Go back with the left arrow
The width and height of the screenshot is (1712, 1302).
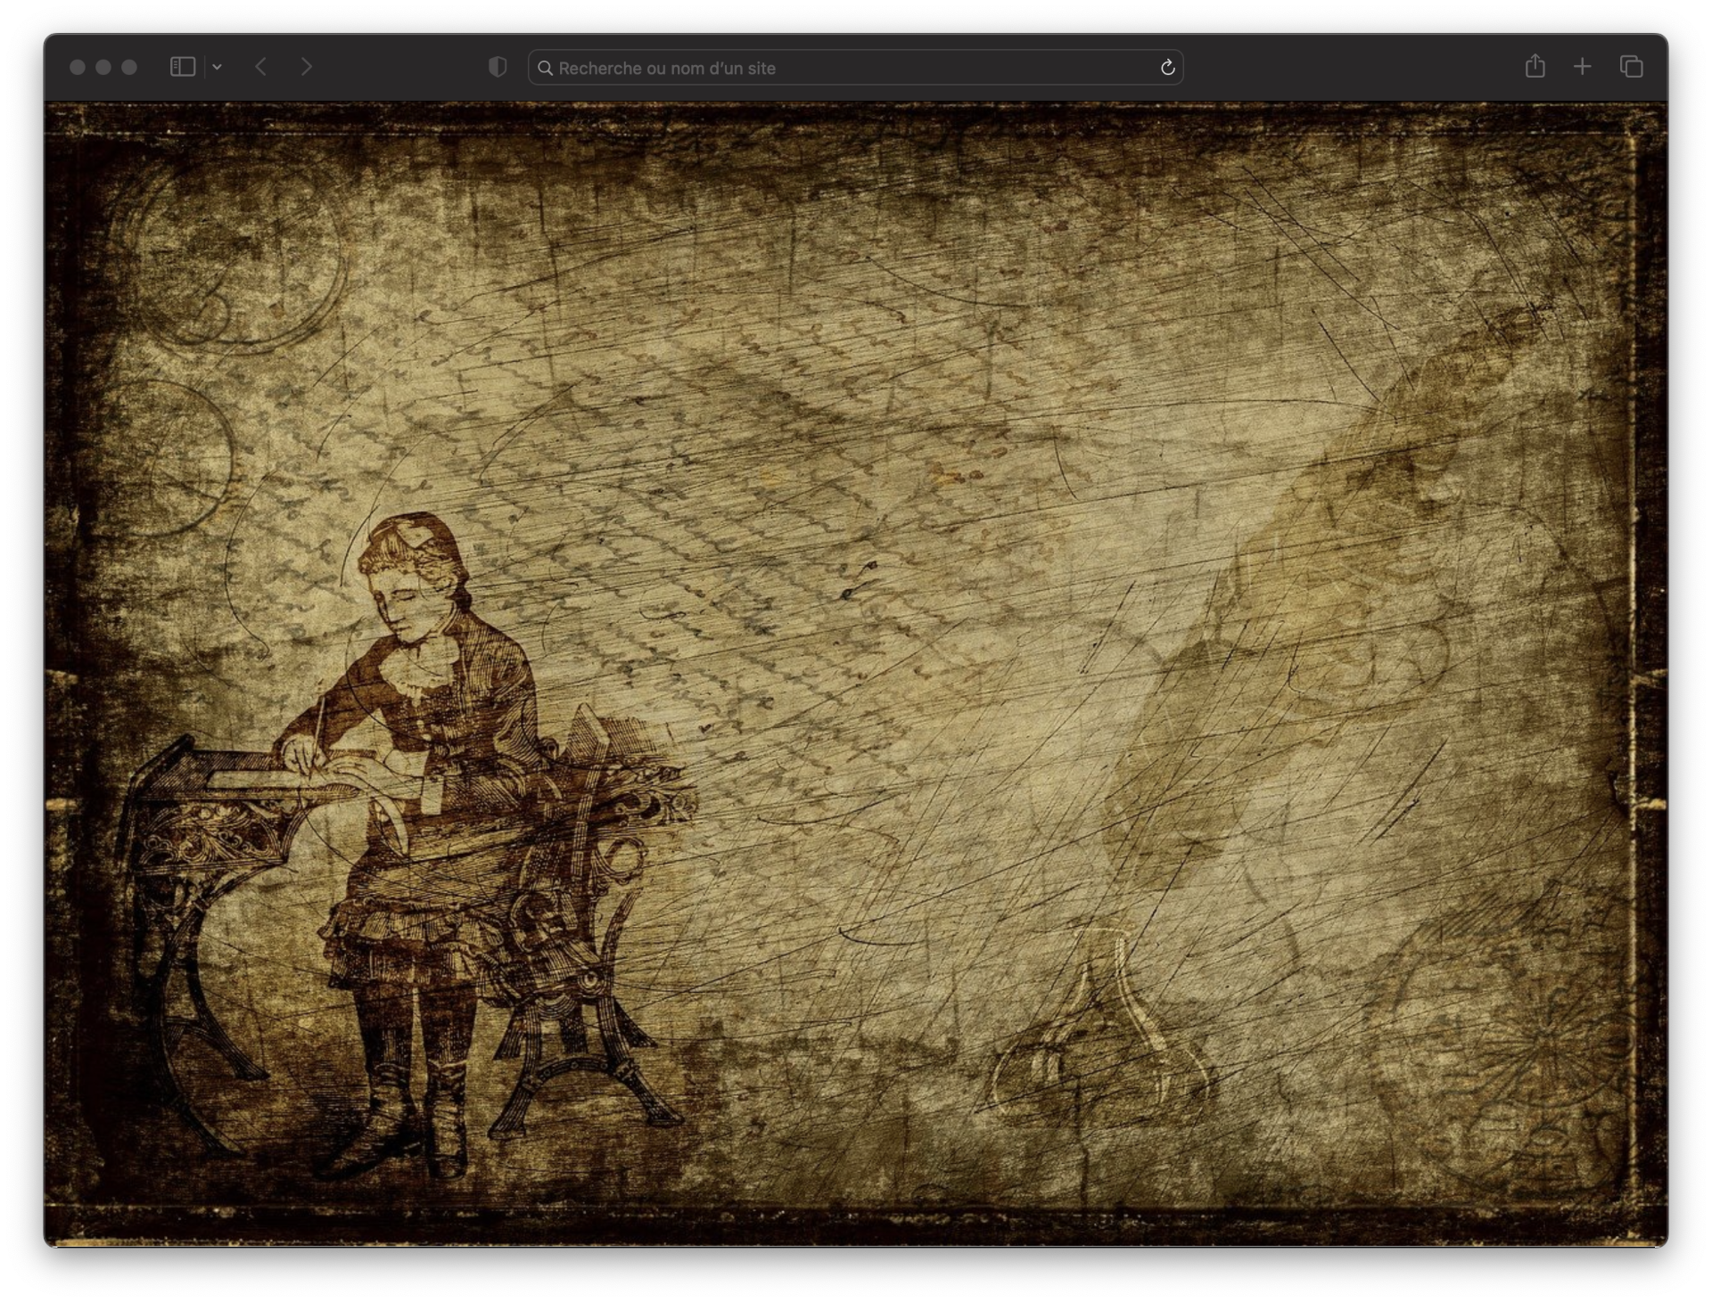click(260, 67)
